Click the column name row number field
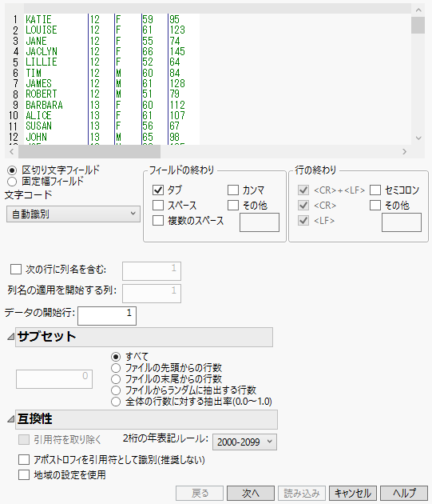Screen dimensions: 432x504 [152, 271]
